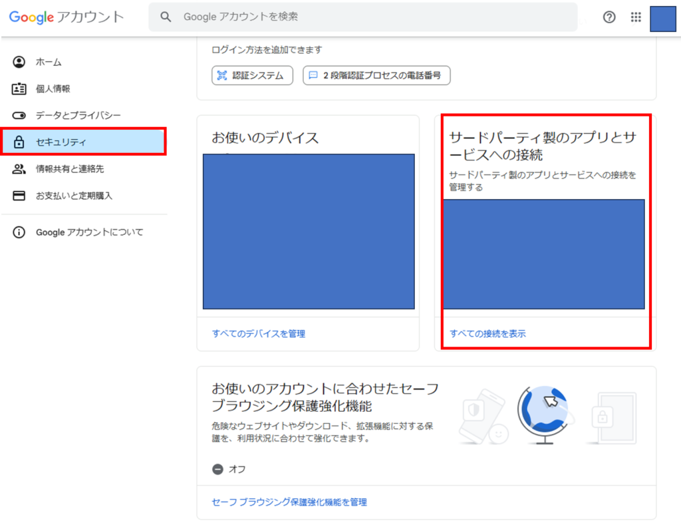
Task: Click ログイン方法を追加できます text
Action: 267,50
